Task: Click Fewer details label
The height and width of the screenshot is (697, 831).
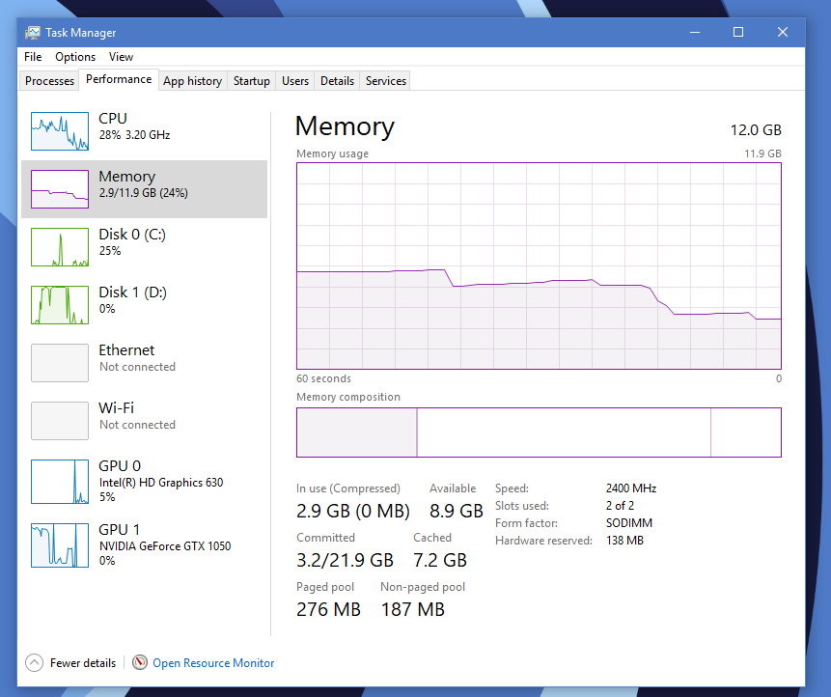Action: pos(83,663)
